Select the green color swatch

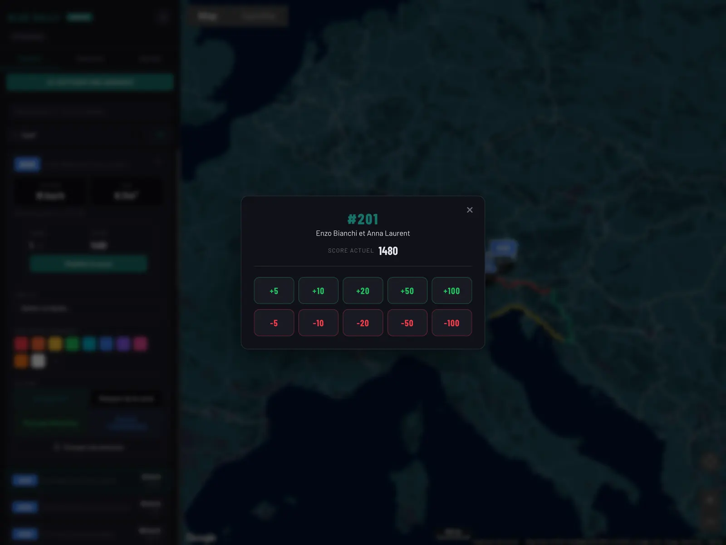(72, 344)
